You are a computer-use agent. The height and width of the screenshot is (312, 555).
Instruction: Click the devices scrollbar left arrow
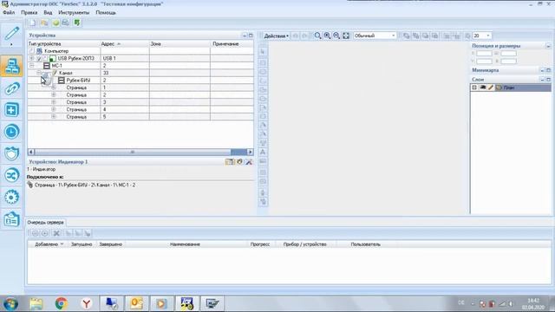pyautogui.click(x=31, y=153)
